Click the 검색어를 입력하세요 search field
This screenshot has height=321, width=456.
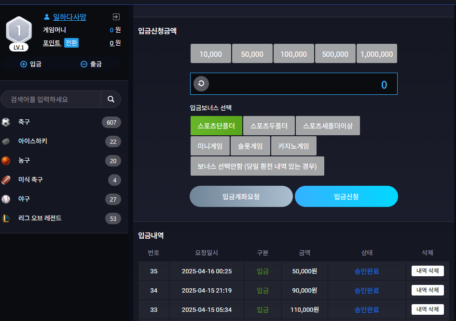click(51, 99)
